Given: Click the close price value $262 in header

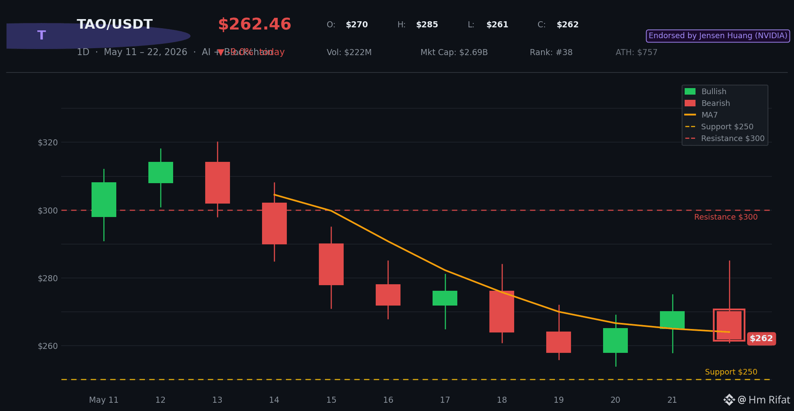Looking at the screenshot, I should point(568,25).
